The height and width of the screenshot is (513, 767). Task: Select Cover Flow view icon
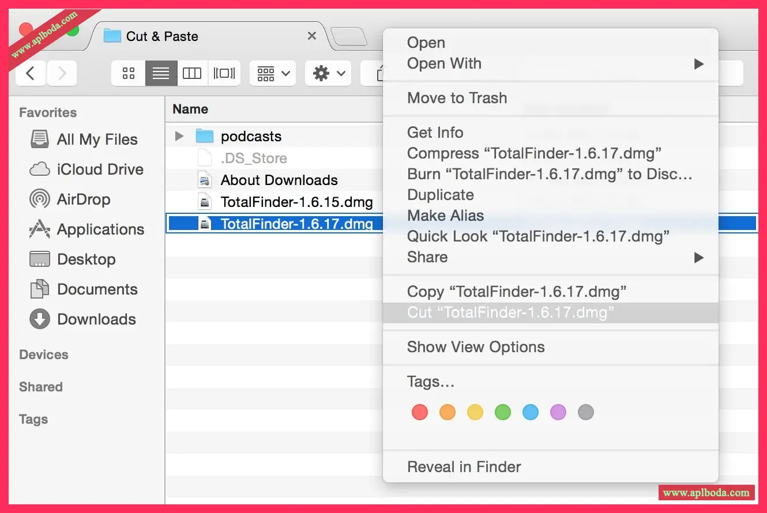[224, 73]
